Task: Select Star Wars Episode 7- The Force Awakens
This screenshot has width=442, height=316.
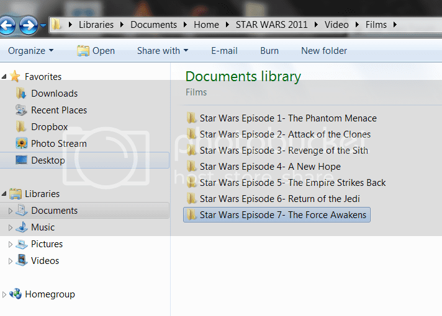Action: click(x=282, y=215)
